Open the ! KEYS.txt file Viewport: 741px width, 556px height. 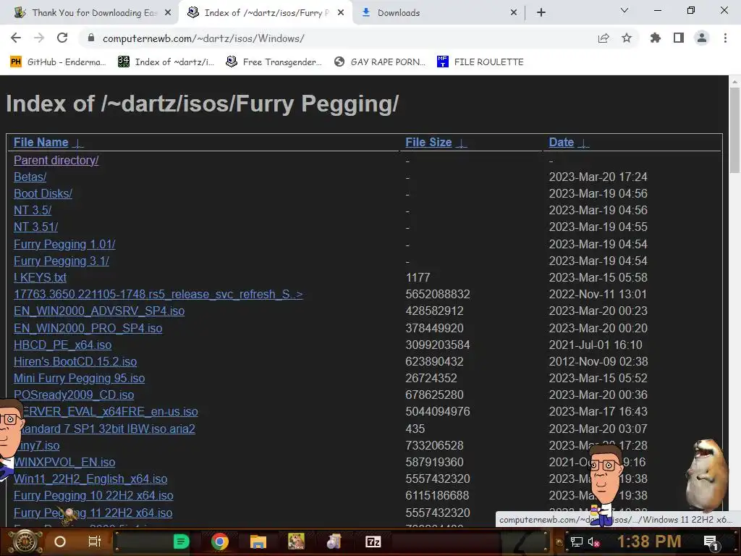40,277
